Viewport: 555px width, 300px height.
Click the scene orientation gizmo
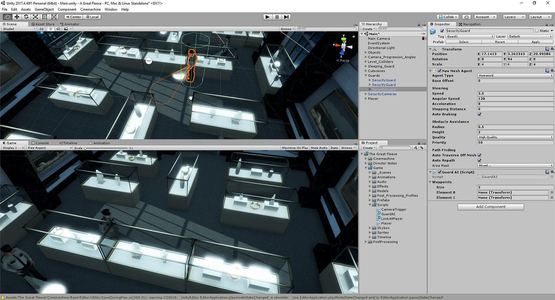pos(343,46)
